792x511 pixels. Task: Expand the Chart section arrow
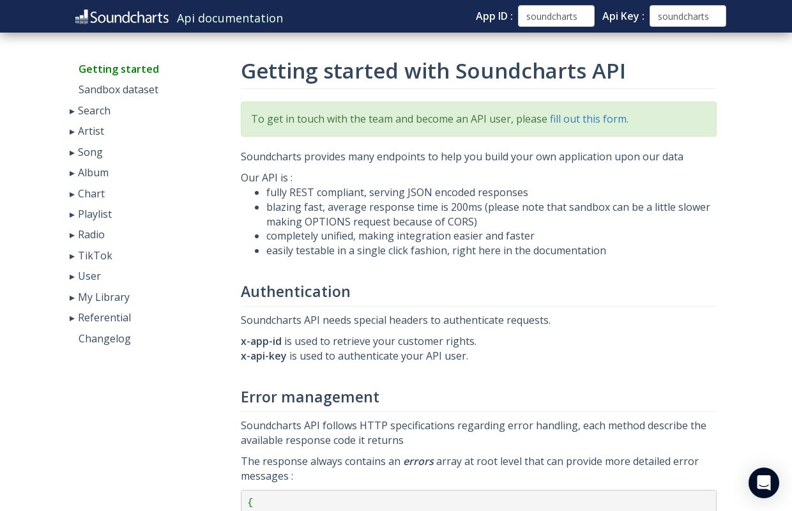[x=72, y=194]
